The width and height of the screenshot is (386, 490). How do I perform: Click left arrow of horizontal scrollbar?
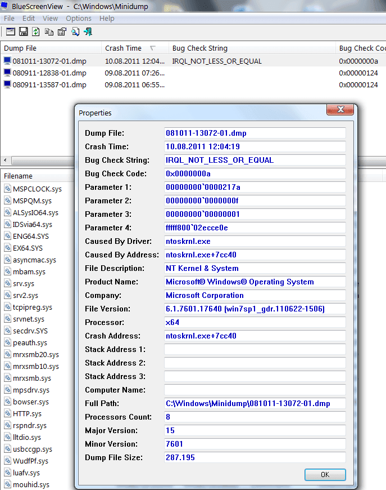click(5, 160)
